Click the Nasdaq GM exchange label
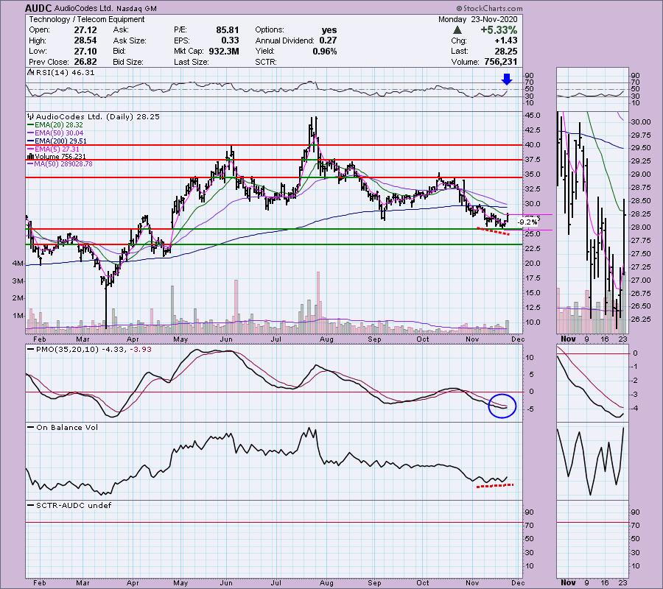 point(136,8)
